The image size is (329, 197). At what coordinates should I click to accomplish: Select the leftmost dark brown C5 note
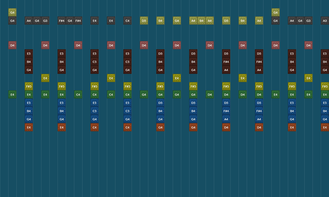pos(95,62)
